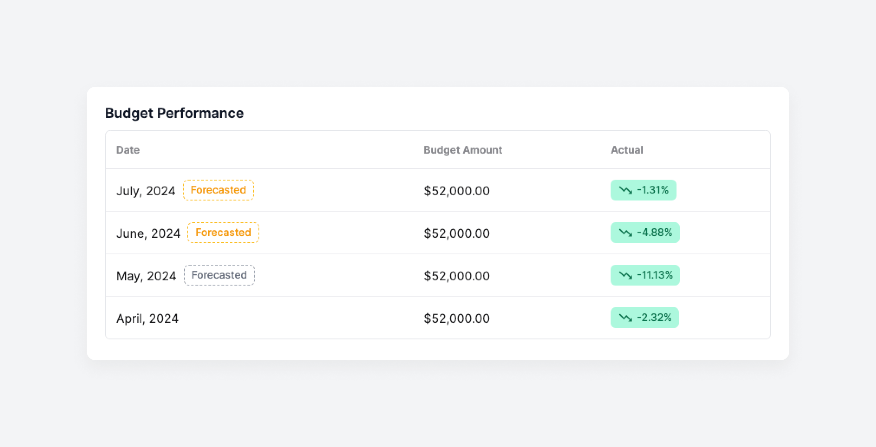The height and width of the screenshot is (447, 876).
Task: Sort by the Date column header
Action: (128, 150)
